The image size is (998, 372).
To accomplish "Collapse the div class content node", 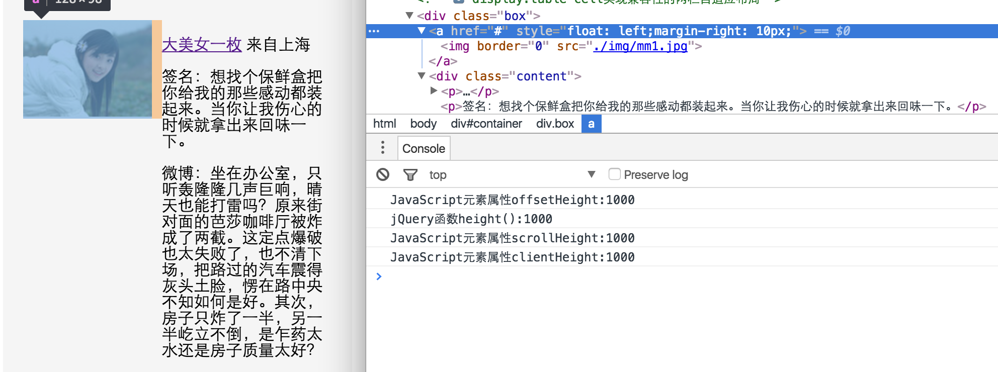I will point(422,76).
